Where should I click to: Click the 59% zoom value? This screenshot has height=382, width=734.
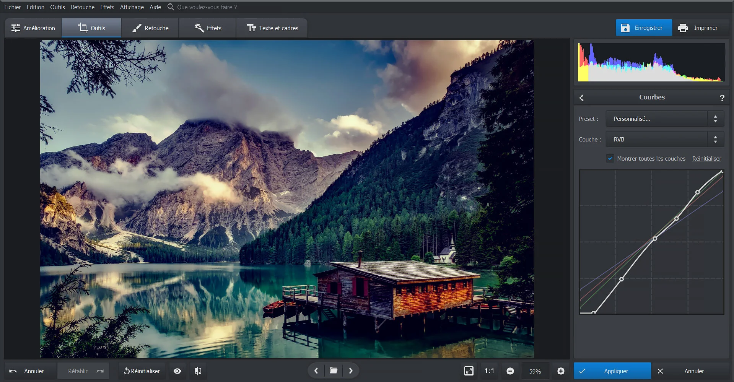click(x=535, y=371)
